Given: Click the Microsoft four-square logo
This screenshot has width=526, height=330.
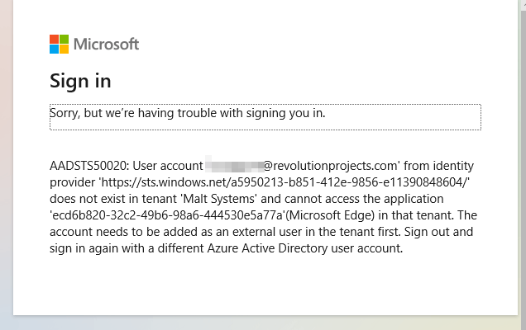Looking at the screenshot, I should pos(59,44).
